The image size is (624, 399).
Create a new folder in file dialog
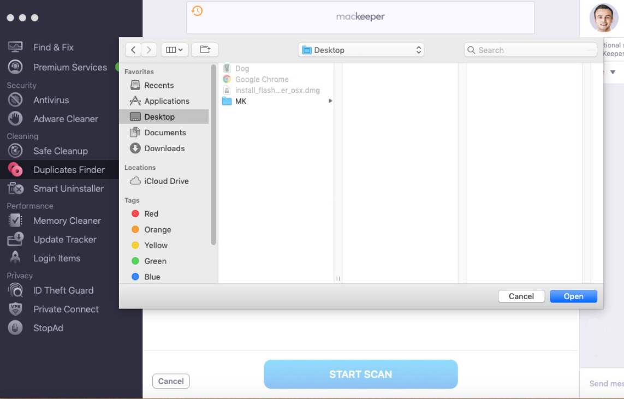point(205,50)
